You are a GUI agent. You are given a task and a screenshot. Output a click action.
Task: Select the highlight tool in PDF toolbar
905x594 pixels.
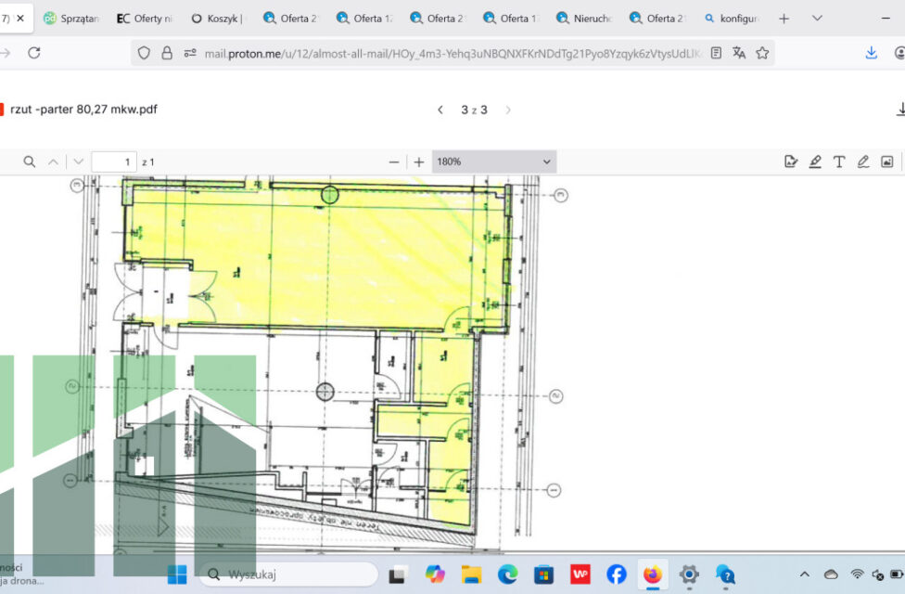coord(815,161)
